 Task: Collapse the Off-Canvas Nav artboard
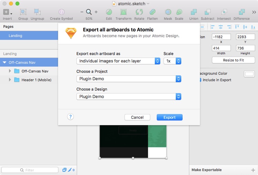[4, 62]
